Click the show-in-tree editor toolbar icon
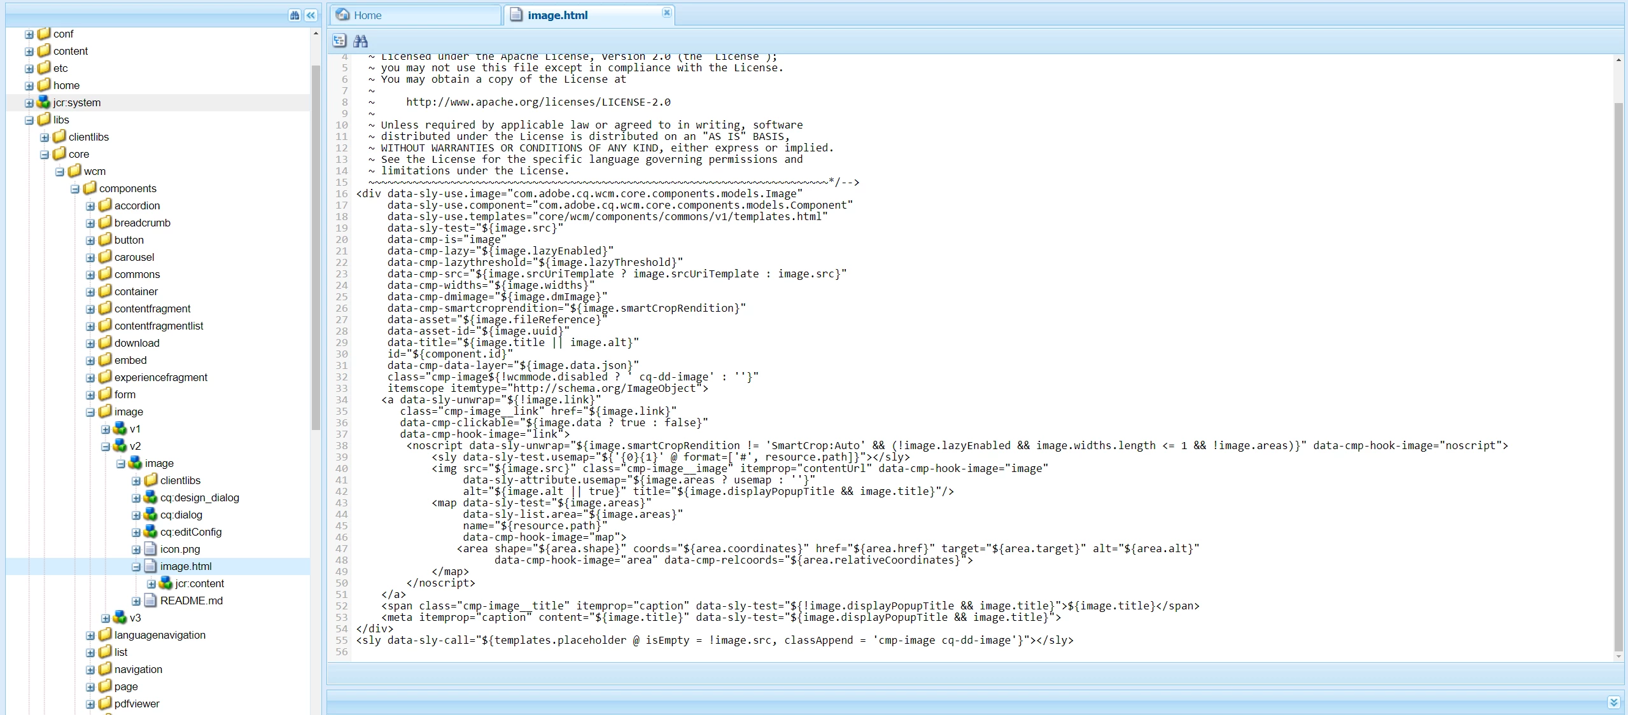The height and width of the screenshot is (715, 1628). pos(339,41)
